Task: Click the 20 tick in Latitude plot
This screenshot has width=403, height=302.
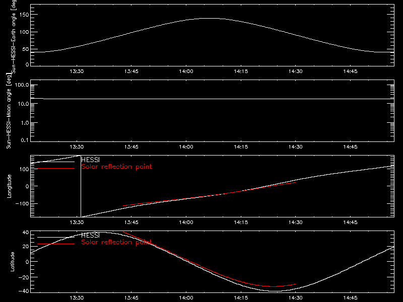Action: (26, 247)
